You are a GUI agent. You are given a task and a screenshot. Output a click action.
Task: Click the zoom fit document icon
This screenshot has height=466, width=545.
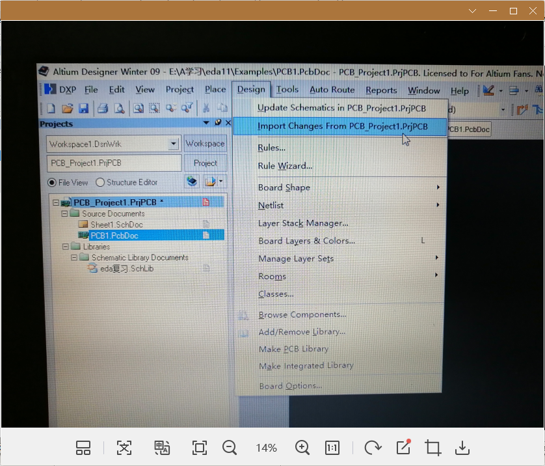(139, 109)
